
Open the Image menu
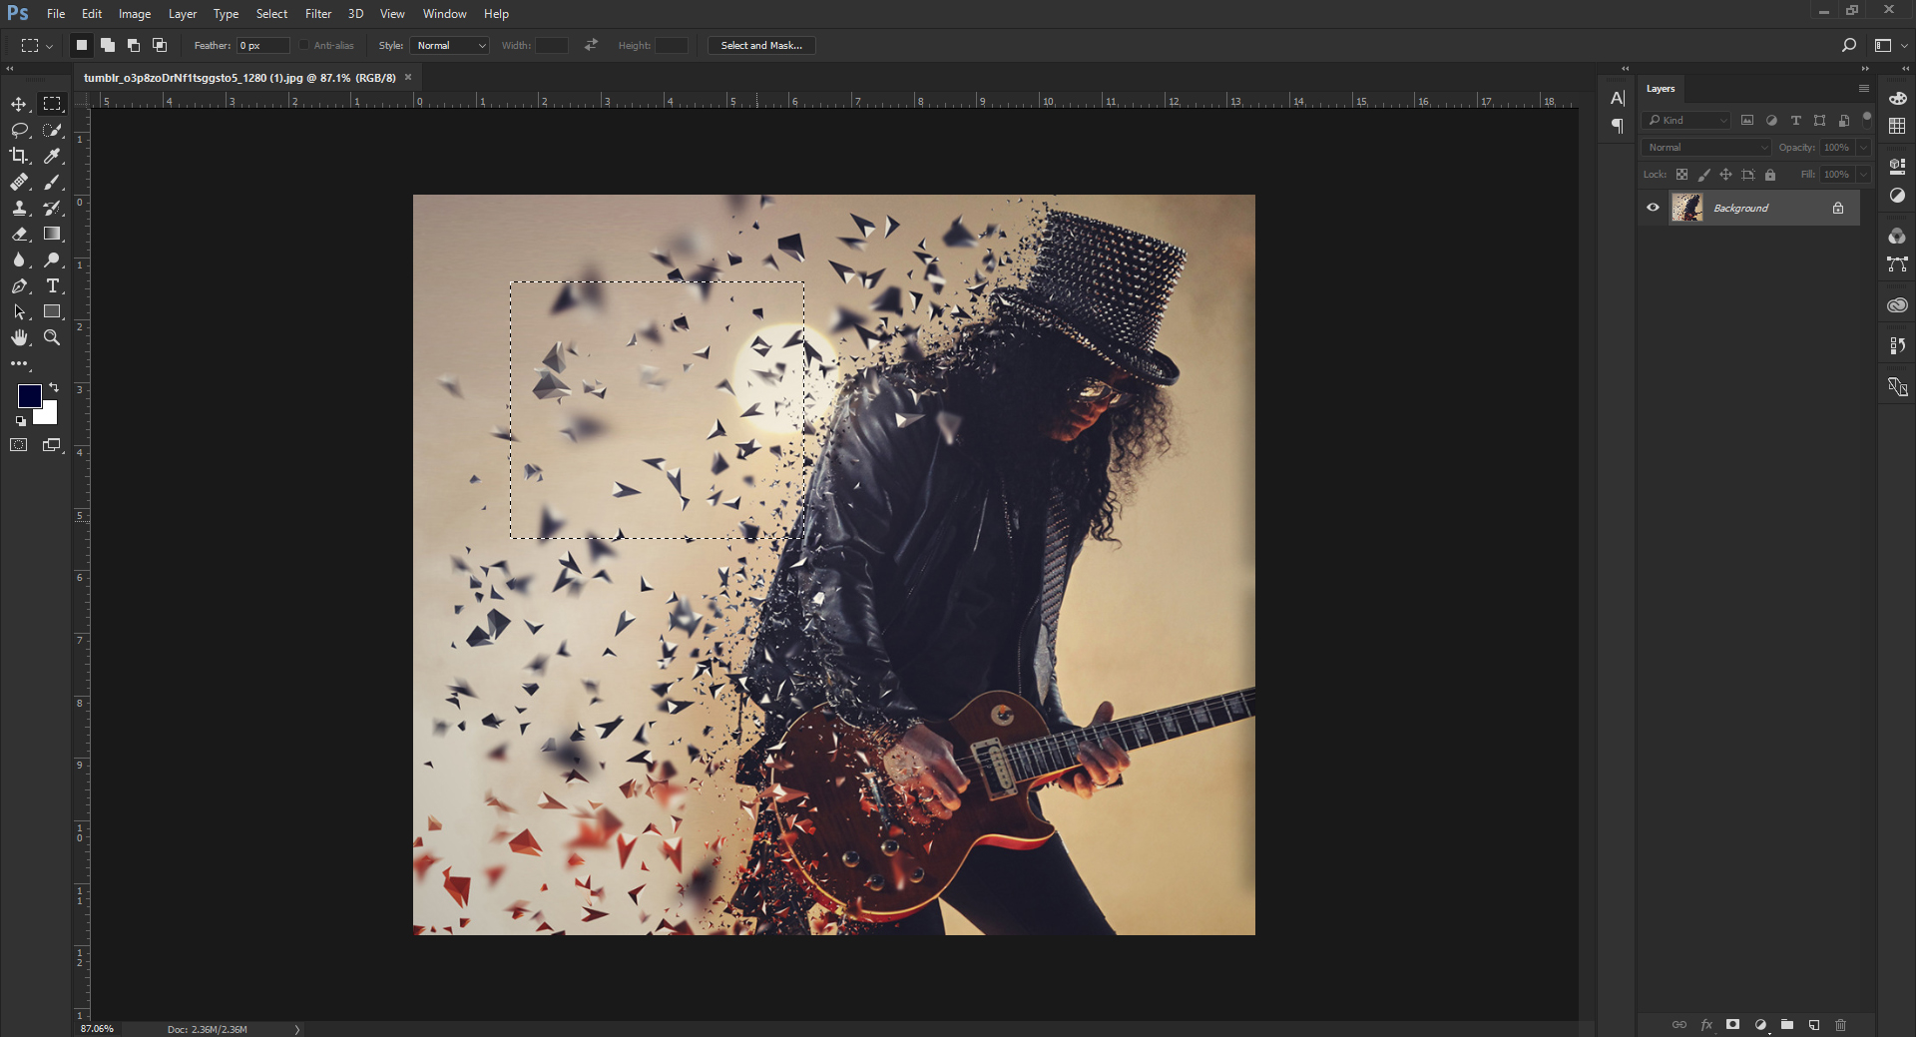pyautogui.click(x=135, y=14)
